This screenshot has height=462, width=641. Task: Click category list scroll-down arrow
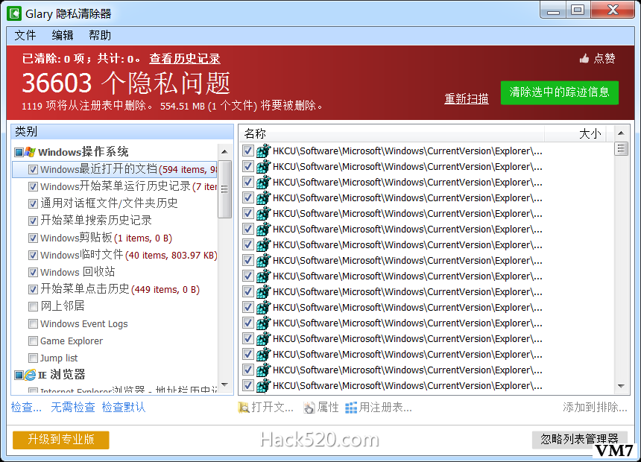click(224, 385)
